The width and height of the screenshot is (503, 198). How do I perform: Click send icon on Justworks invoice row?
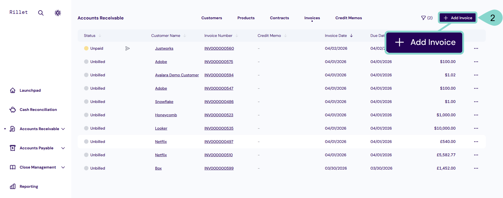click(127, 48)
